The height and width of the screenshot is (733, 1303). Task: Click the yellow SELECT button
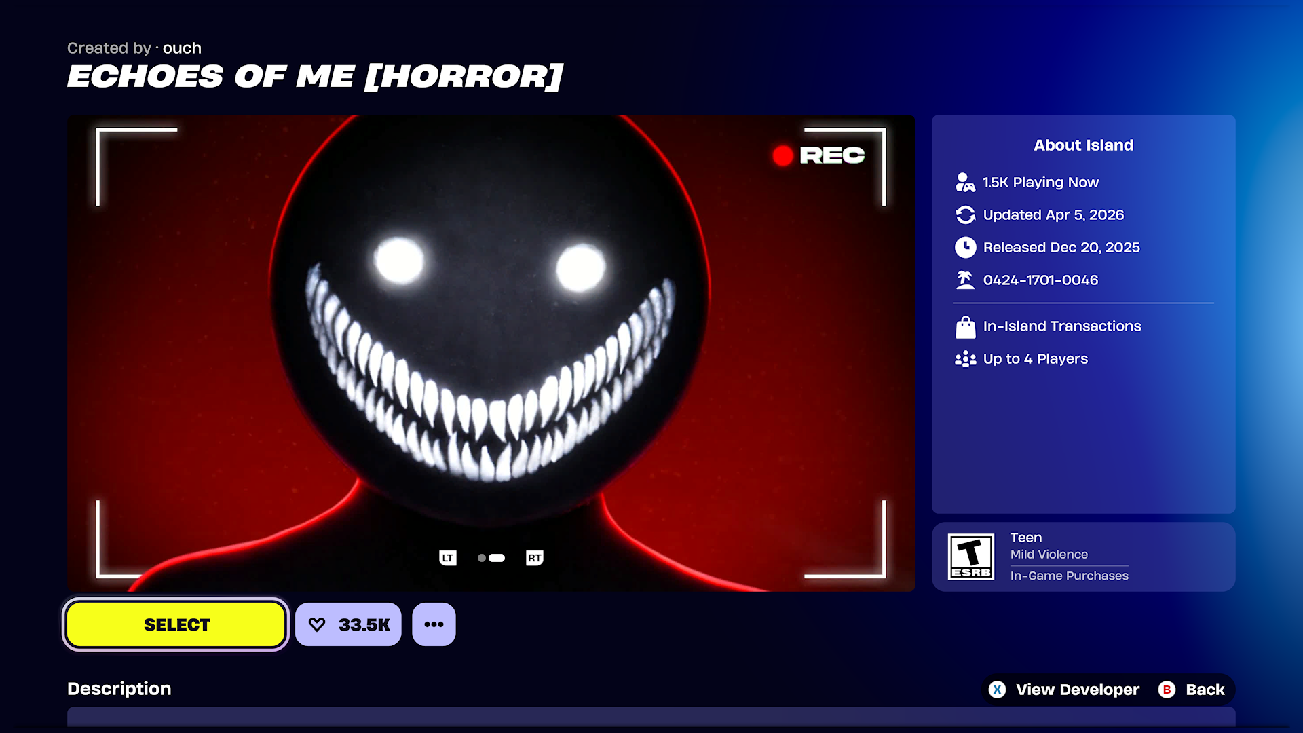click(x=176, y=624)
